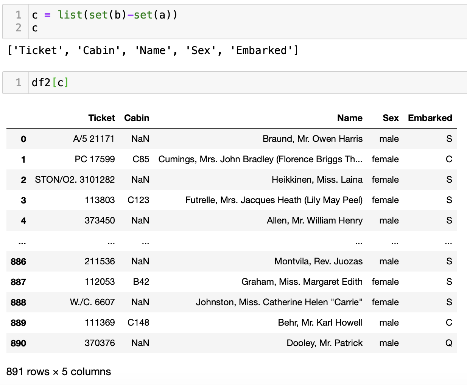Click row index 887
This screenshot has width=467, height=385.
pos(19,282)
